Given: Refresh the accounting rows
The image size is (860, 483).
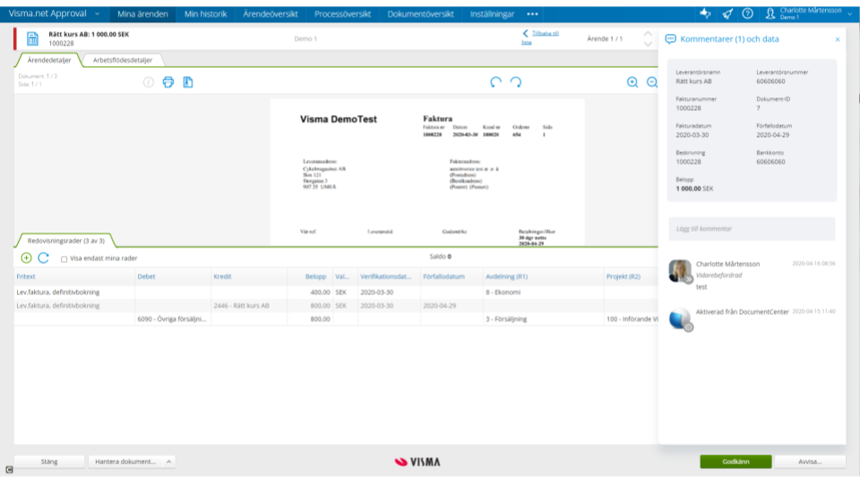Looking at the screenshot, I should (x=43, y=258).
